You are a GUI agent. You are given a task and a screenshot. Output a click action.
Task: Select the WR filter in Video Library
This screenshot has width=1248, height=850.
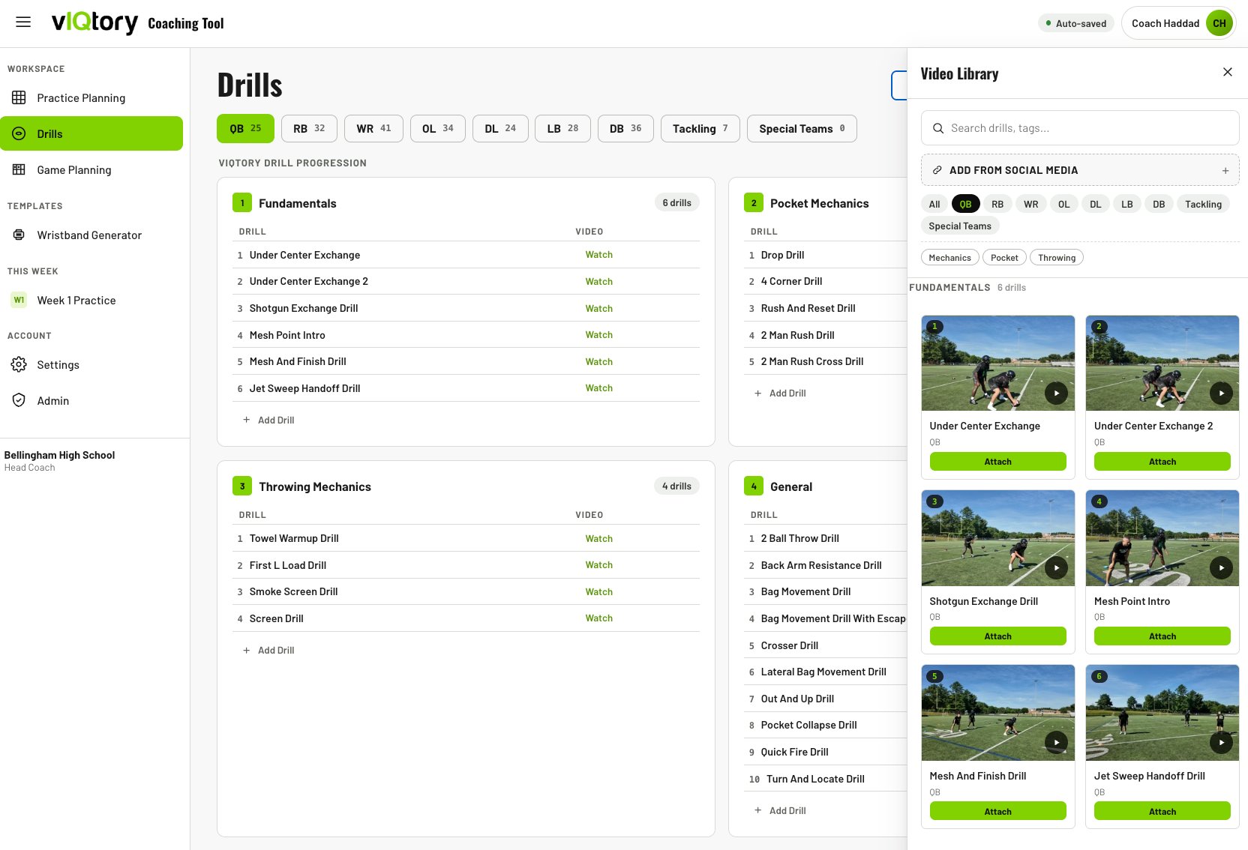coord(1031,204)
